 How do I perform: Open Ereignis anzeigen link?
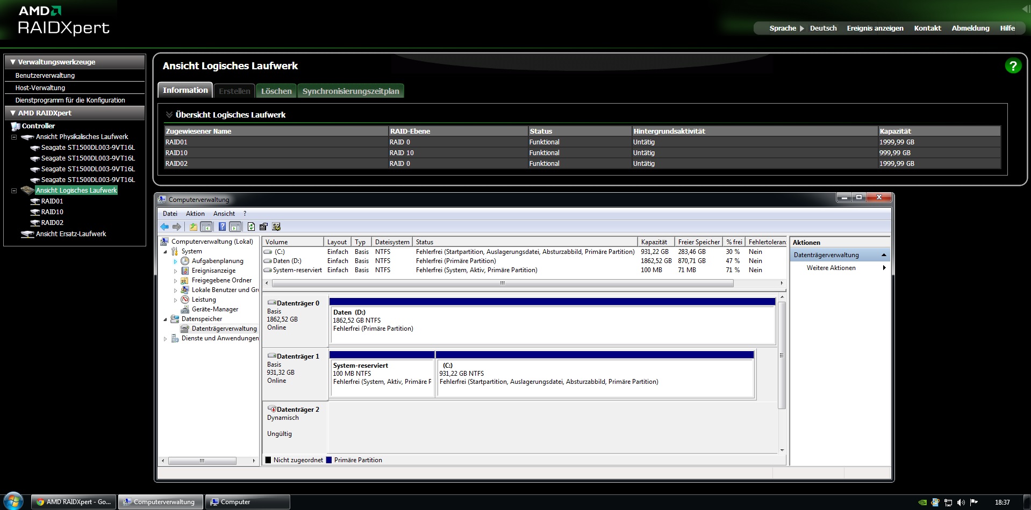click(875, 28)
